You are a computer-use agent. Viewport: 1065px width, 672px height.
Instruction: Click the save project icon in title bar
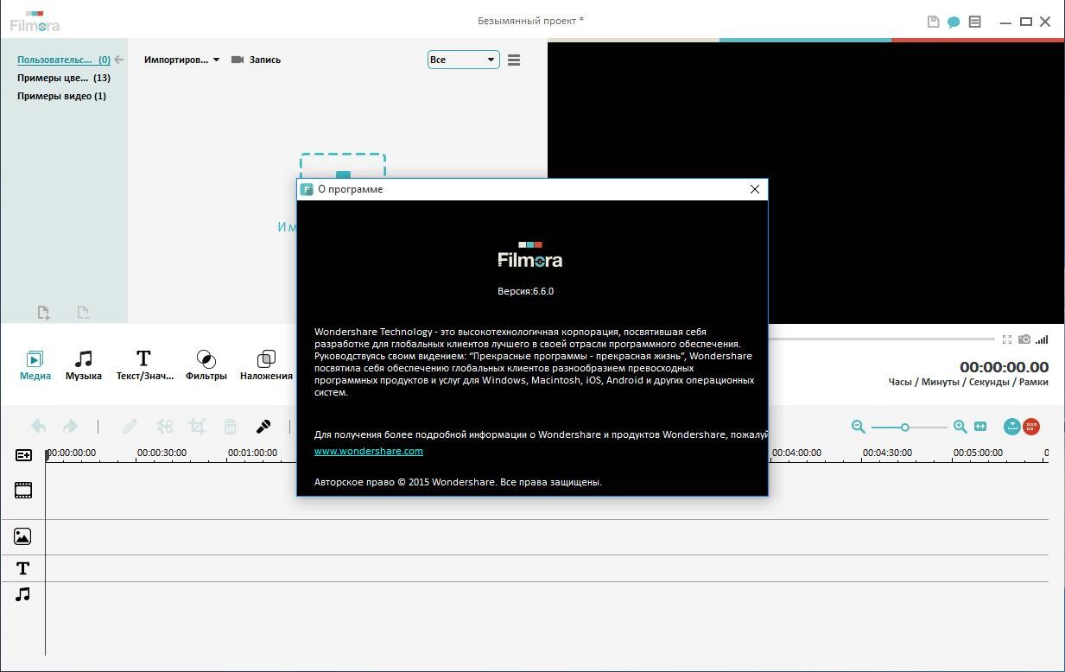(x=933, y=22)
